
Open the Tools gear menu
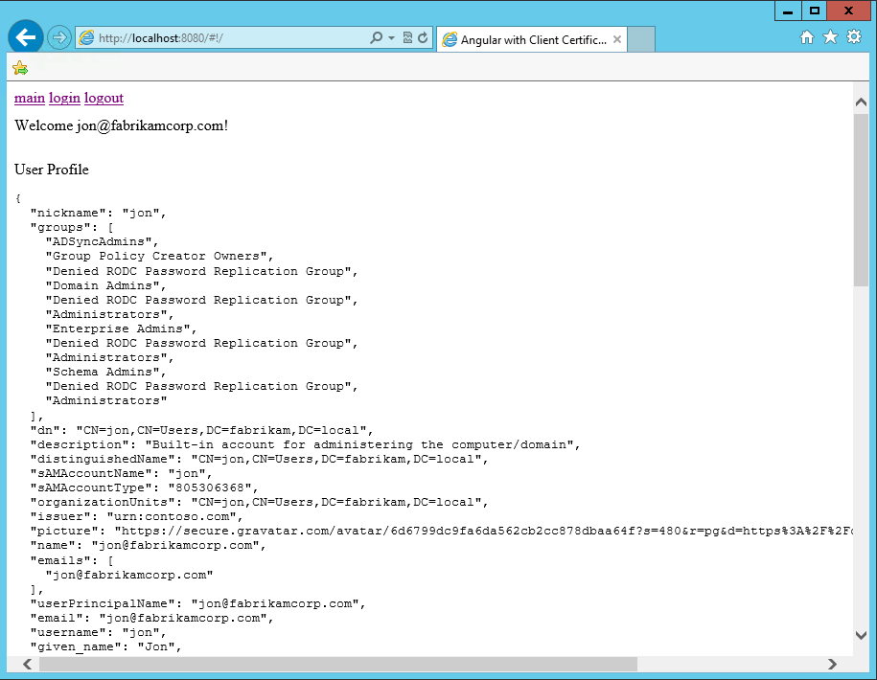click(856, 36)
